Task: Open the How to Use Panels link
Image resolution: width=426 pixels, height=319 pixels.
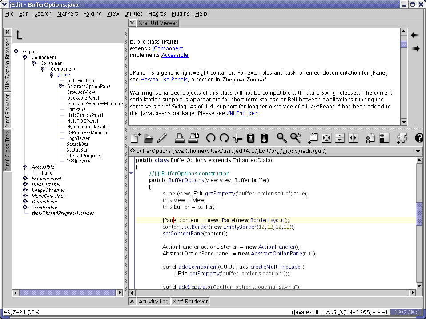Action: pyautogui.click(x=164, y=79)
